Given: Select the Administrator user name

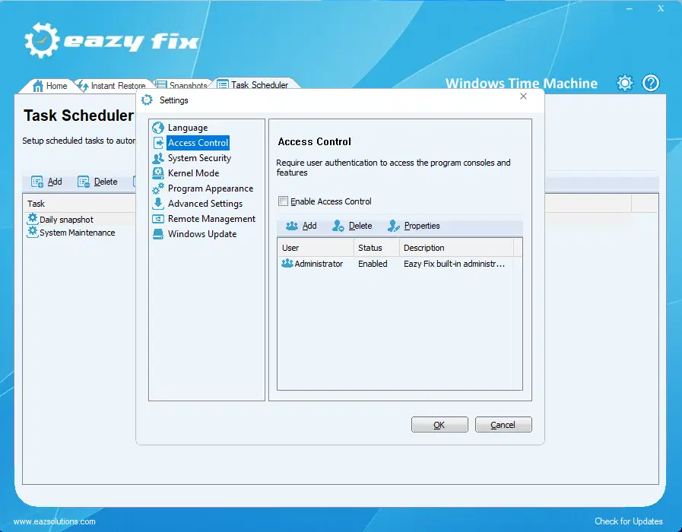Looking at the screenshot, I should coord(319,264).
